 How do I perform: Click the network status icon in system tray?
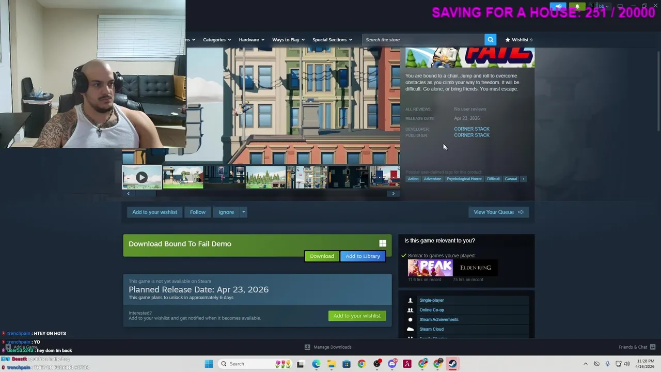tap(618, 364)
